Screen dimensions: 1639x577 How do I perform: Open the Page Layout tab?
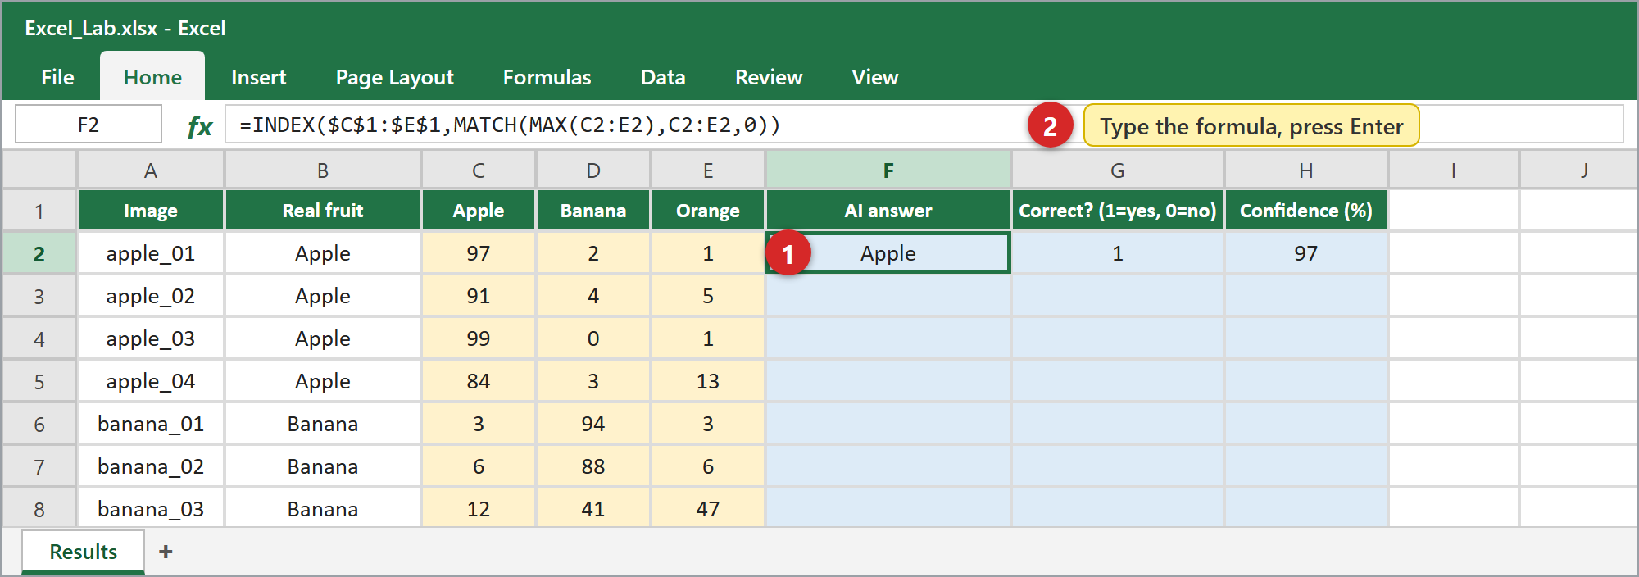click(x=394, y=77)
